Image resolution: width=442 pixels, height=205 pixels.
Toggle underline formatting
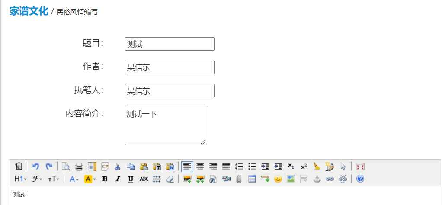click(131, 179)
